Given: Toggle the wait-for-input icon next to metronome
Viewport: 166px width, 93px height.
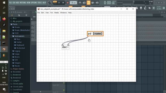Looking at the screenshot, I should pos(84,3).
